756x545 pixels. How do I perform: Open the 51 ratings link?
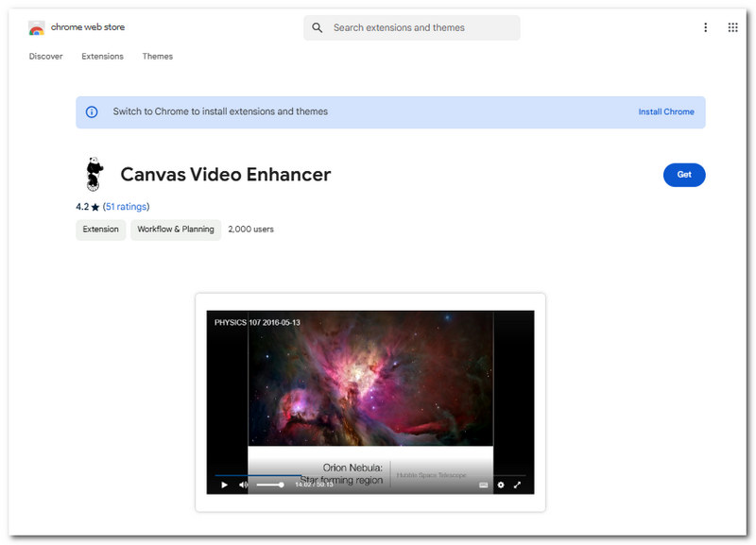tap(126, 206)
